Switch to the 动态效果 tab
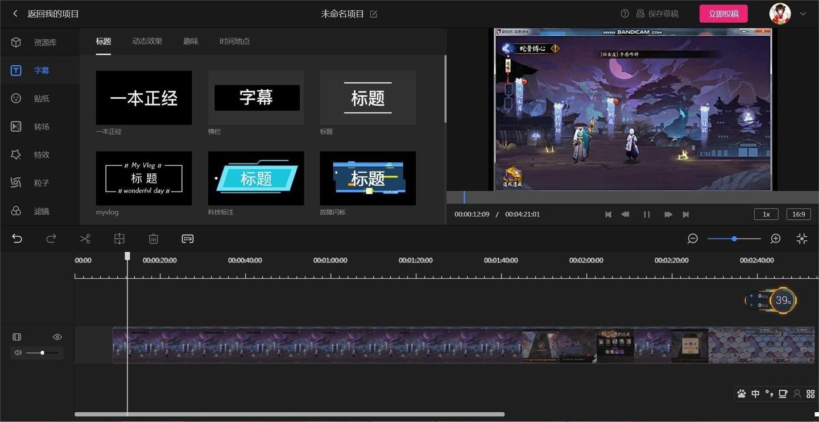Image resolution: width=819 pixels, height=422 pixels. click(147, 41)
